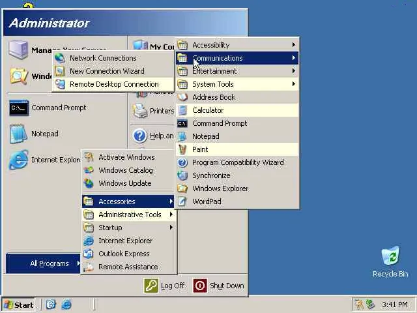Expand the Entertainment submenu arrow
The image size is (417, 313).
[294, 71]
